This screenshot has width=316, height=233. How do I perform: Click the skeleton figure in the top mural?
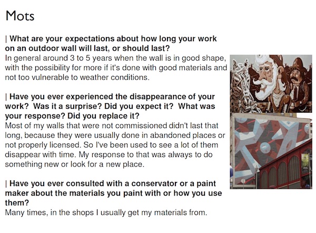(x=241, y=87)
